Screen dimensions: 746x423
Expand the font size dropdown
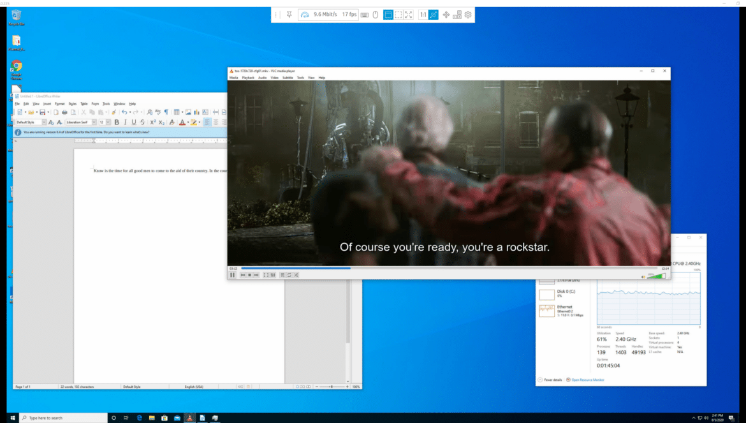pyautogui.click(x=108, y=122)
